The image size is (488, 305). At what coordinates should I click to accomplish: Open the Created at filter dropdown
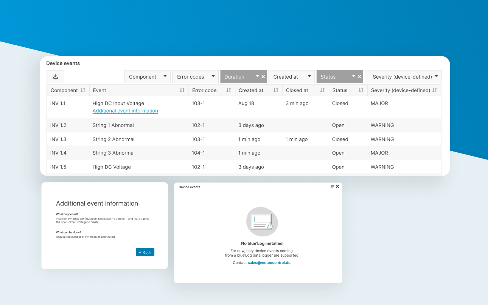point(291,77)
